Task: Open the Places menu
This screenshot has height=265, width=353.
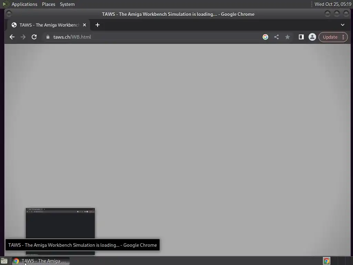Action: point(49,4)
